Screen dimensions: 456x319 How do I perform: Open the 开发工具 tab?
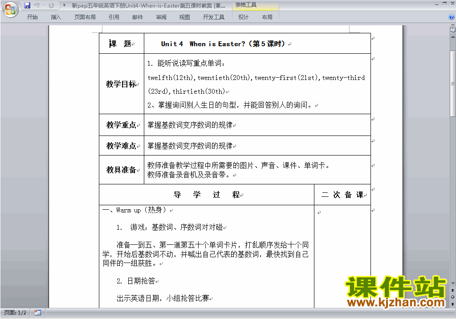click(213, 17)
